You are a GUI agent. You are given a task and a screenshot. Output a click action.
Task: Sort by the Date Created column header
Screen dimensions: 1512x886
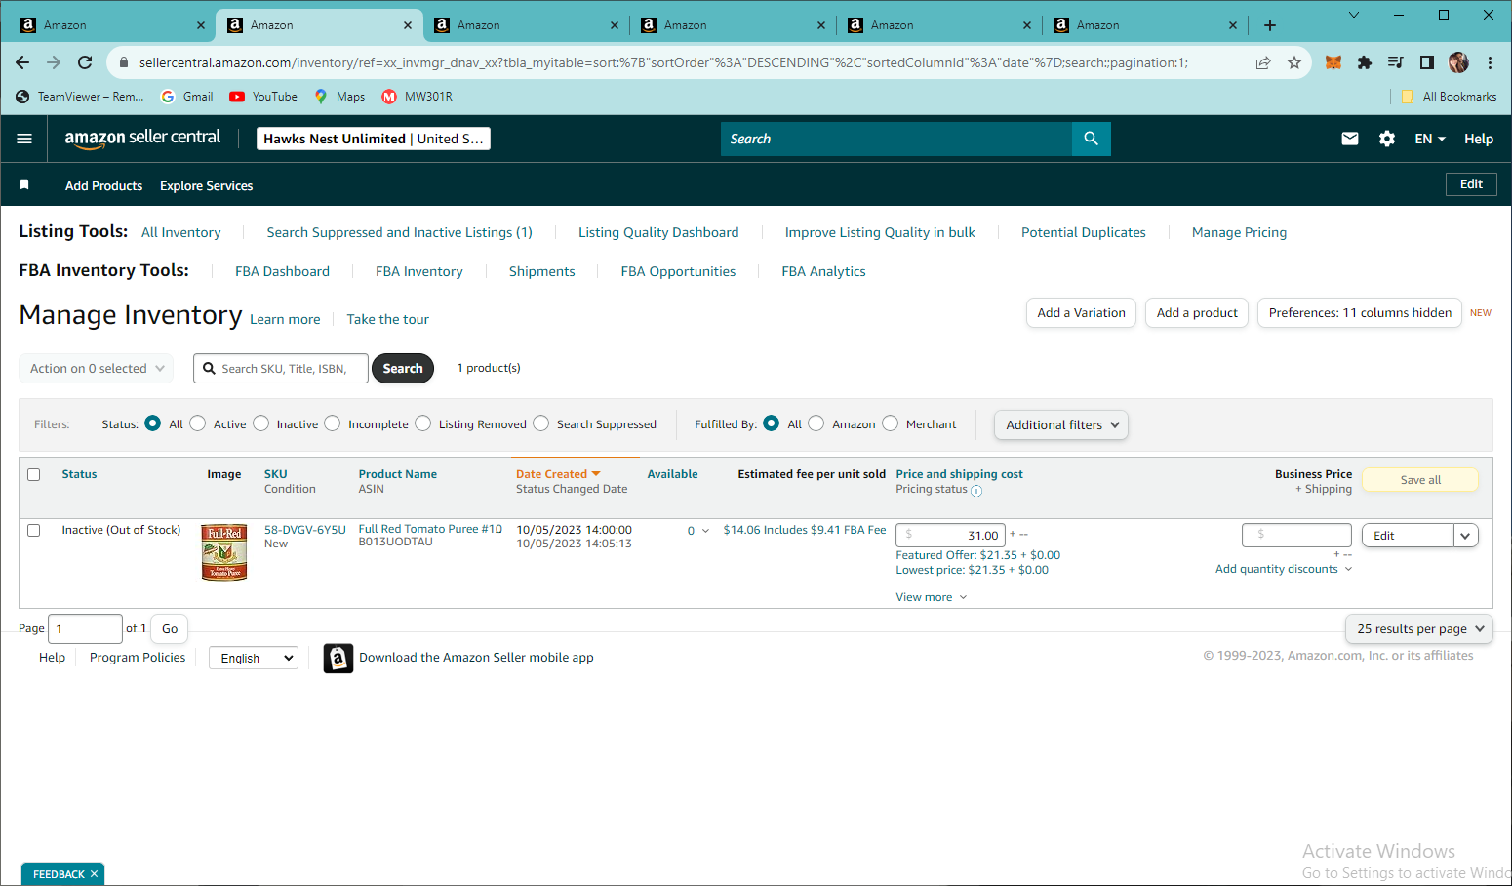pyautogui.click(x=558, y=474)
